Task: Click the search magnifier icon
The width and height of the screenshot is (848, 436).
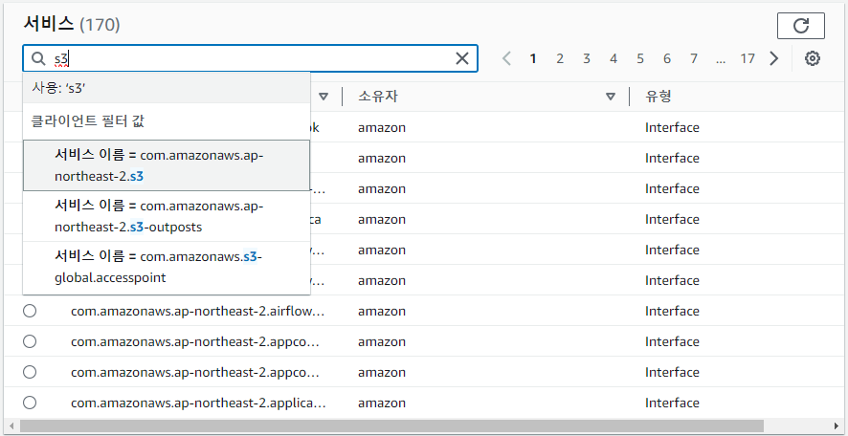Action: [x=38, y=58]
